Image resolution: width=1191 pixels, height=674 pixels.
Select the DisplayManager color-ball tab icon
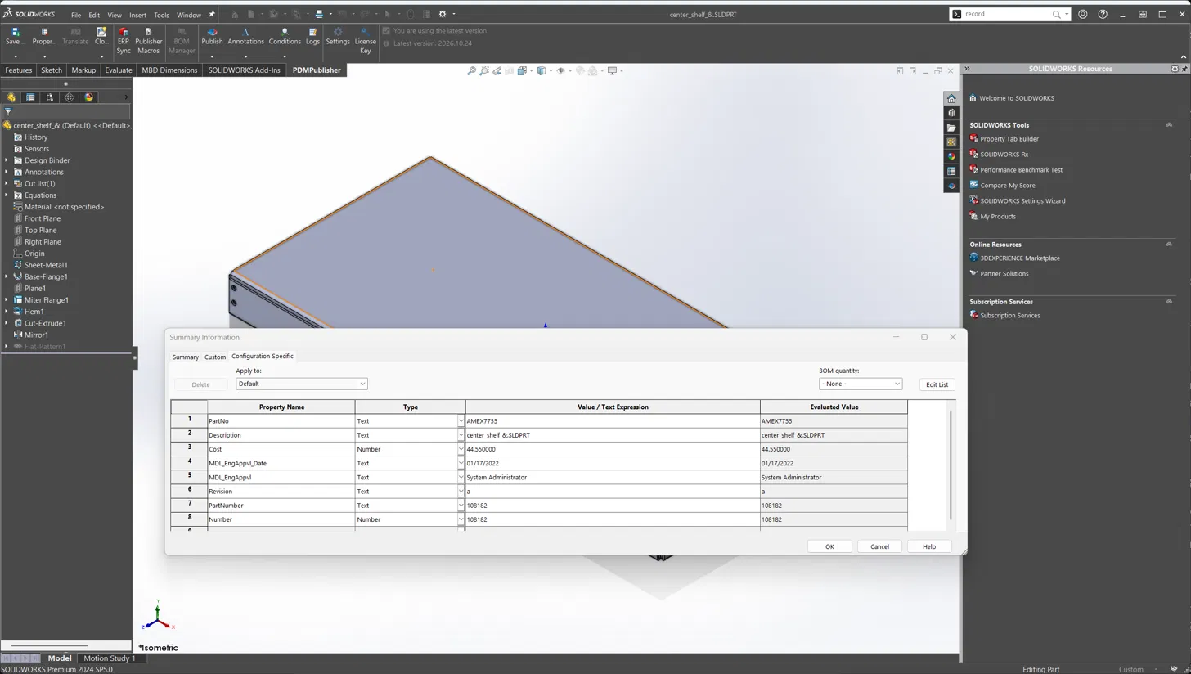(89, 97)
